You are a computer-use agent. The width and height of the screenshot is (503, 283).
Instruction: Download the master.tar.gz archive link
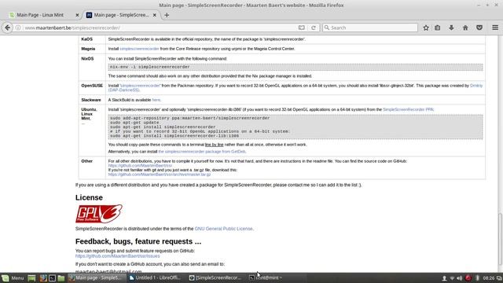[160, 175]
